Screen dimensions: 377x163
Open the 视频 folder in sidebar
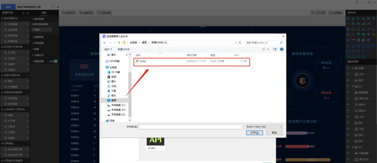(112, 77)
